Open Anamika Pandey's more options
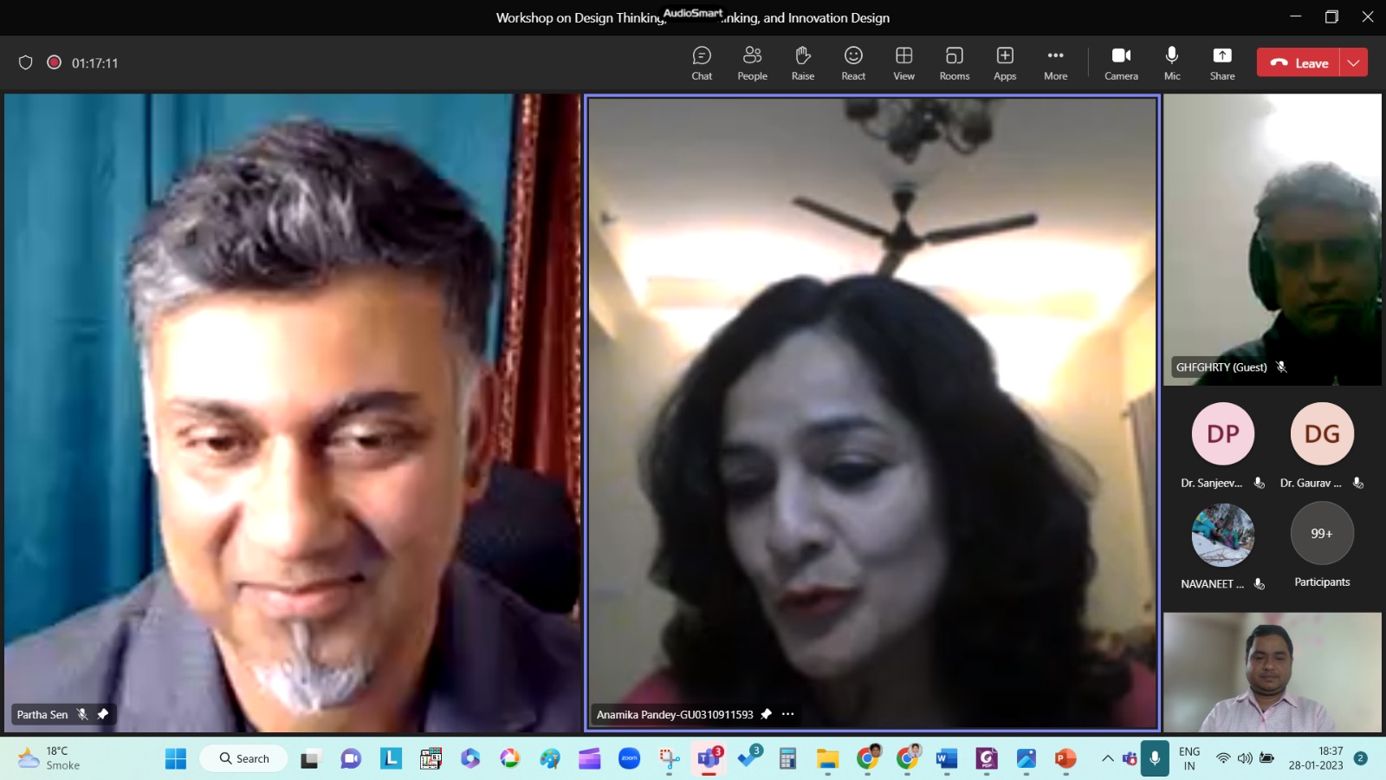 [787, 714]
